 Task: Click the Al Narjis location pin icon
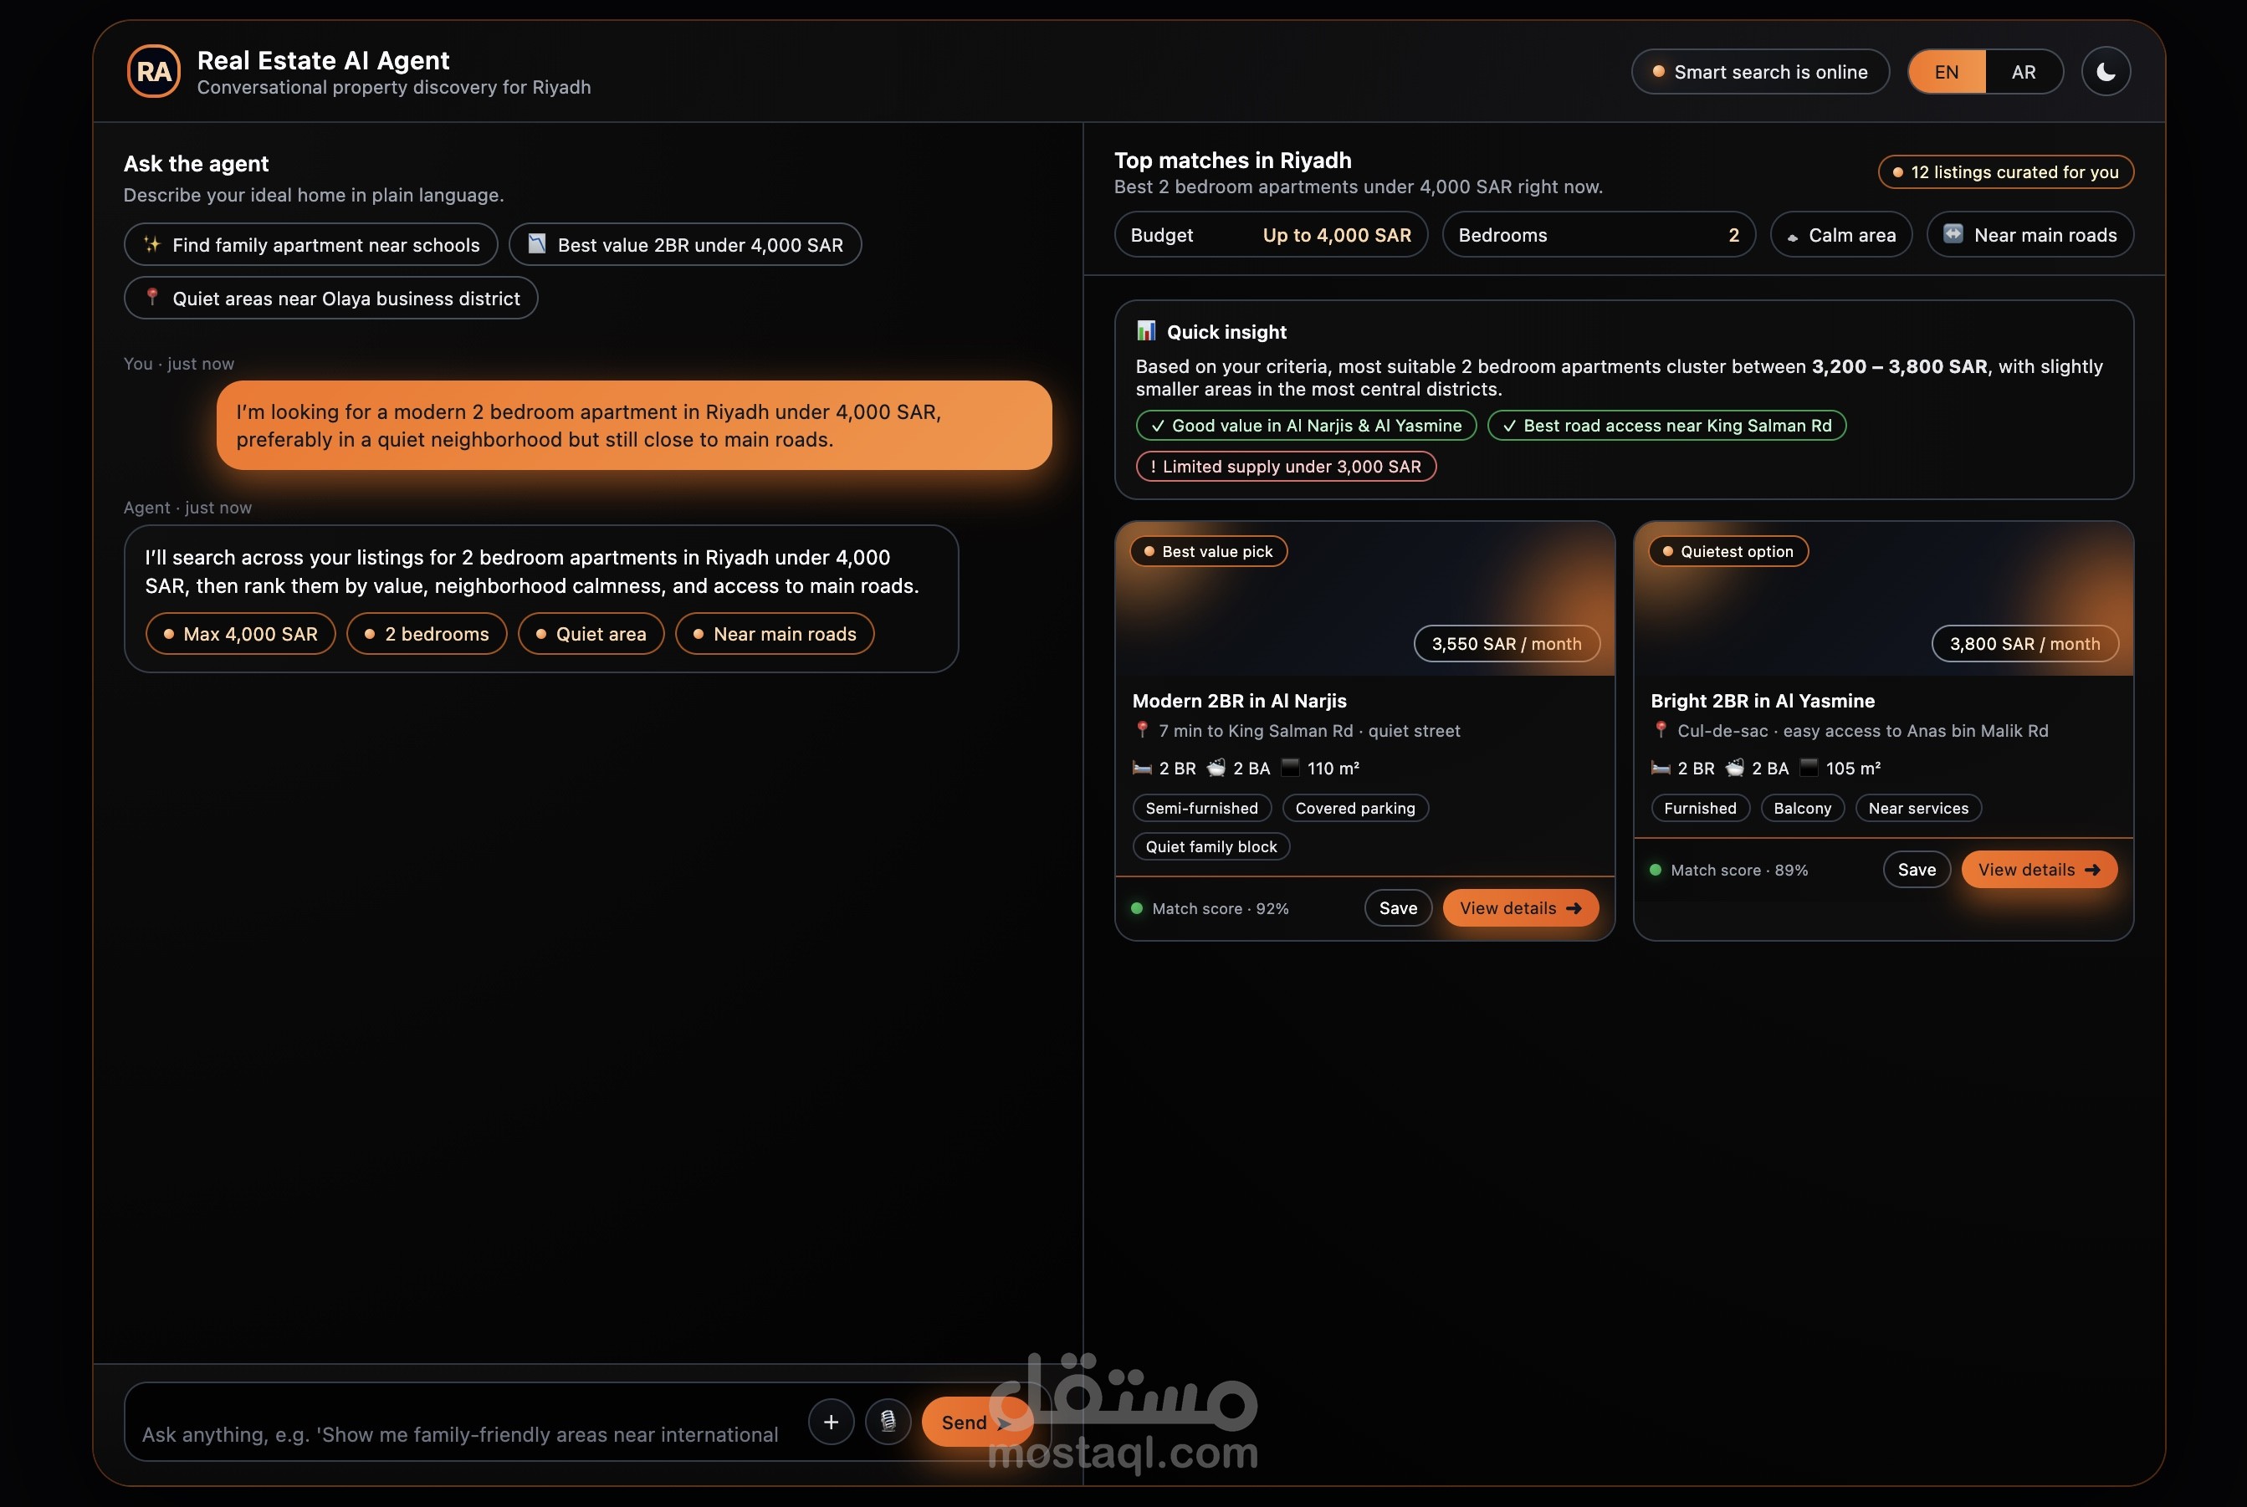point(1142,730)
